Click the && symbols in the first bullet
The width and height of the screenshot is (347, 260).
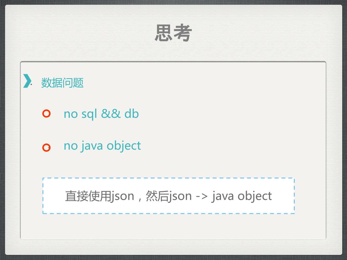(x=111, y=114)
